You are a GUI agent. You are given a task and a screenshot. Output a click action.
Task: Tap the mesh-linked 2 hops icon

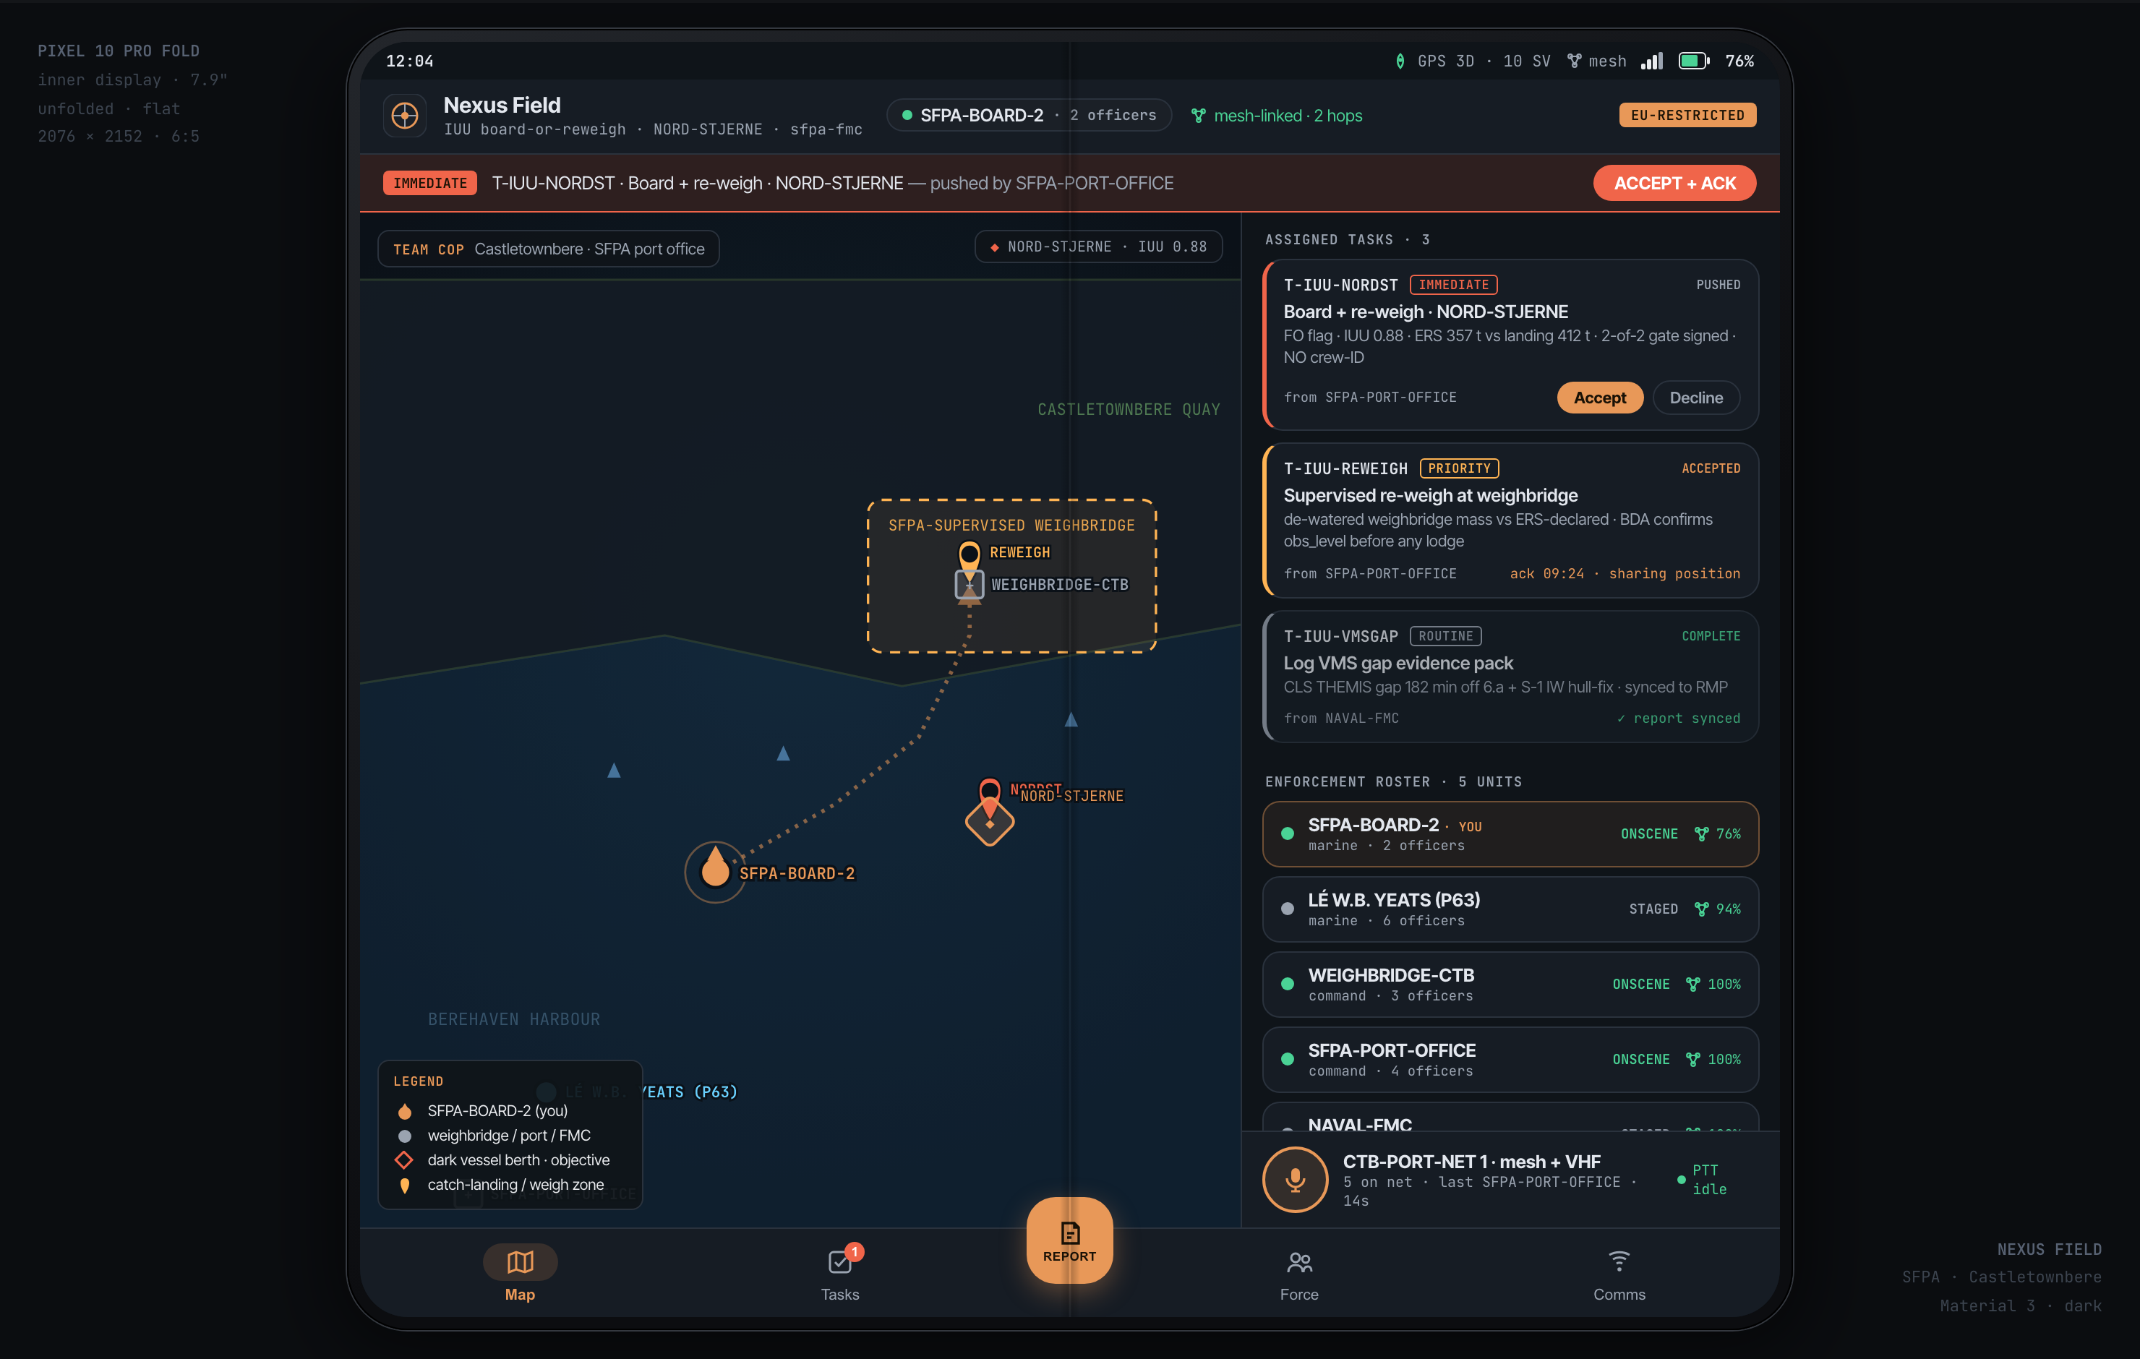pos(1198,116)
